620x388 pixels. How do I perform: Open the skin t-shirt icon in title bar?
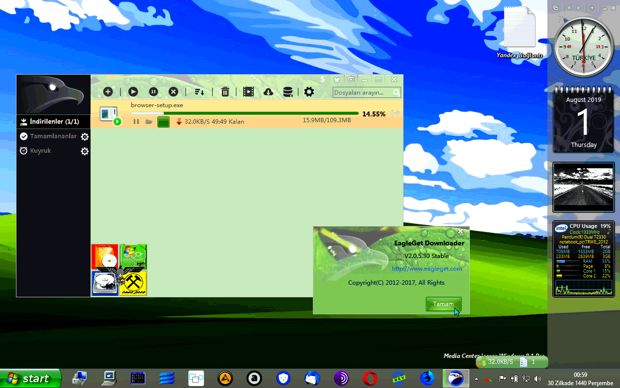coord(337,79)
